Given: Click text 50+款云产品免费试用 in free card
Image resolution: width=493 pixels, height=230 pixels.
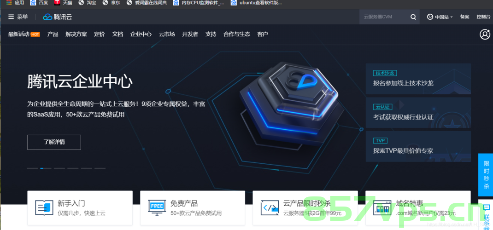Looking at the screenshot, I should click(196, 213).
